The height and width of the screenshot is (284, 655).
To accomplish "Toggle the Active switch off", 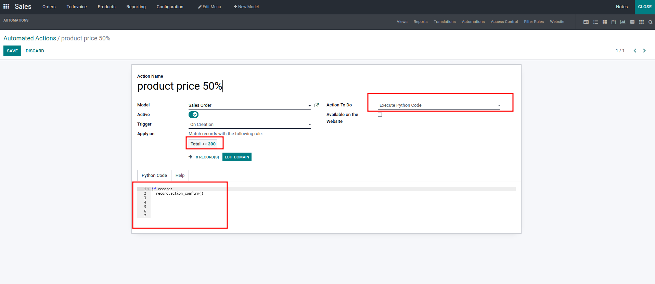I will pos(193,115).
